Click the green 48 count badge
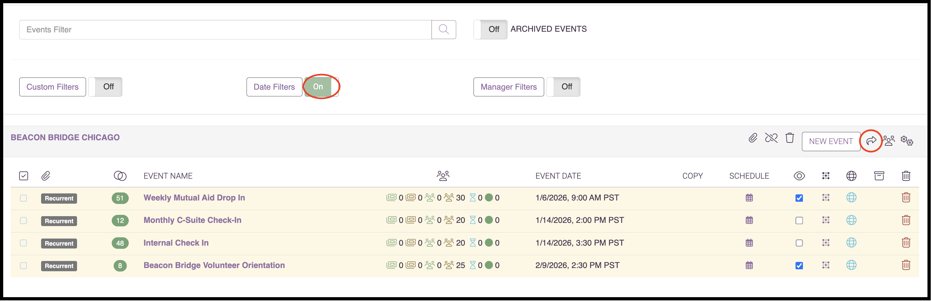 pyautogui.click(x=120, y=243)
